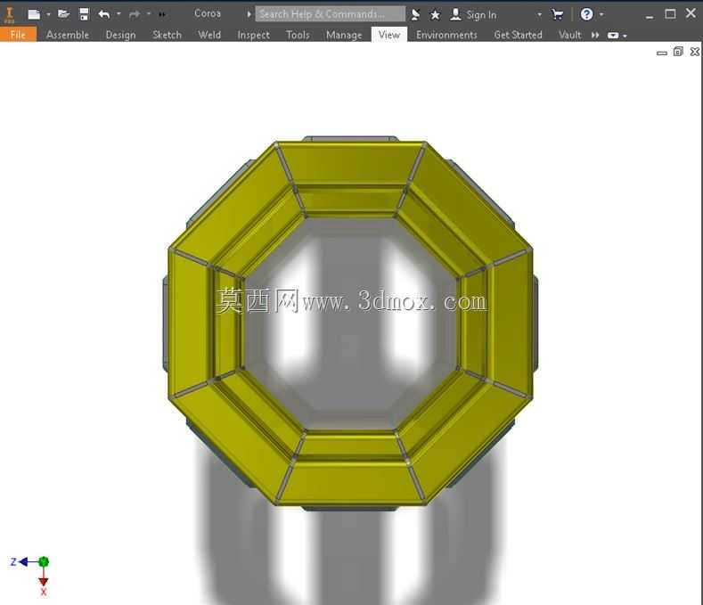Viewport: 703px width, 605px height.
Task: Open the File menu tab
Action: [18, 35]
